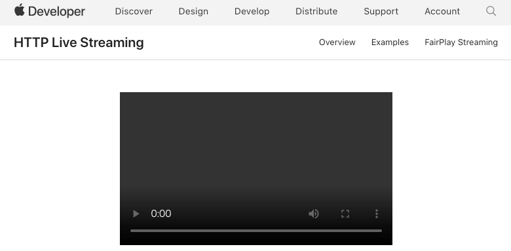Open the Develop menu
The height and width of the screenshot is (251, 511).
252,11
